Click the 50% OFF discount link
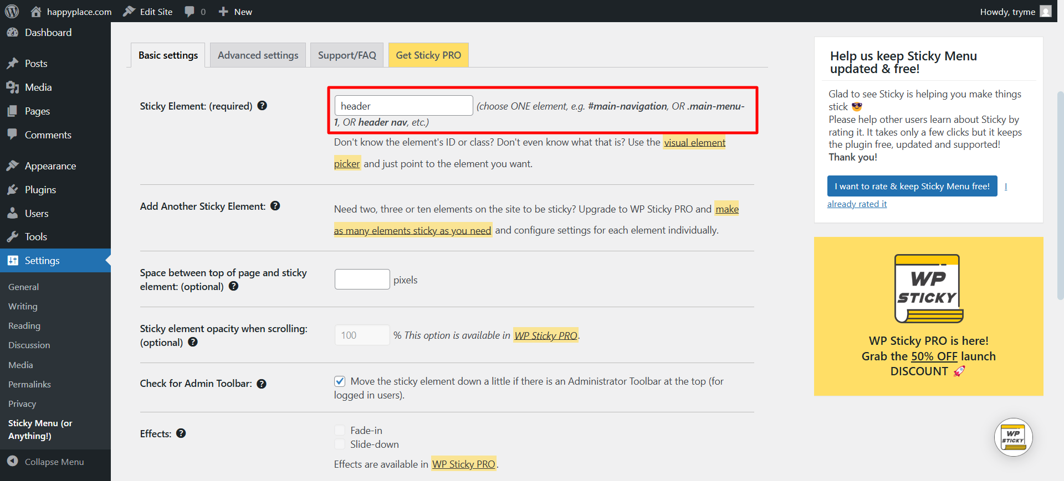 click(934, 356)
